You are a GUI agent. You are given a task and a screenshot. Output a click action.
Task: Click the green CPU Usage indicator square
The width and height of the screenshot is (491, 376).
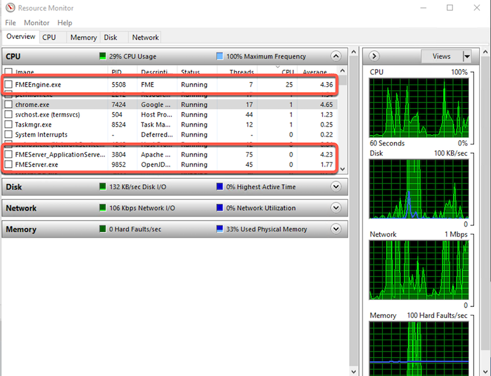click(x=102, y=56)
